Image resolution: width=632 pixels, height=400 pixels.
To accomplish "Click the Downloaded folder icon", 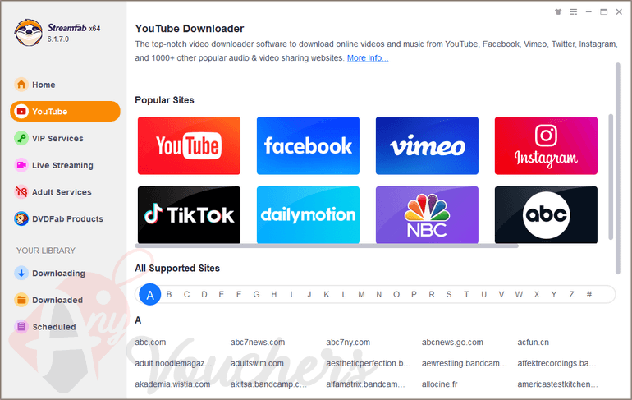I will 21,300.
